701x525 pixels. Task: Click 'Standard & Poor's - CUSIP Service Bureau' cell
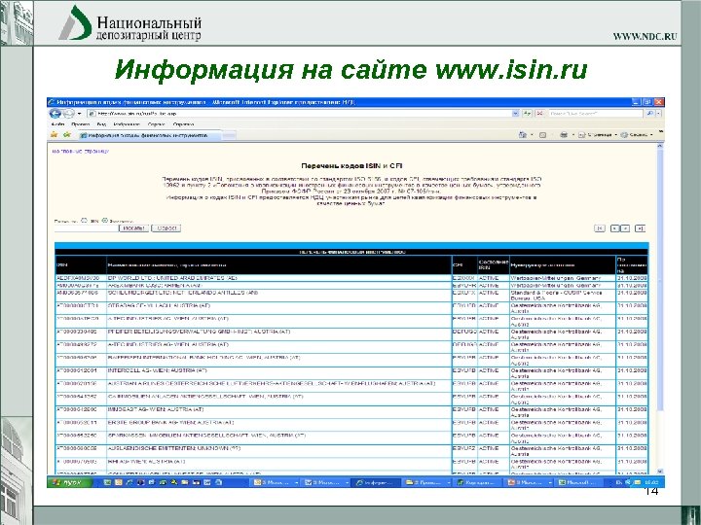click(x=562, y=296)
